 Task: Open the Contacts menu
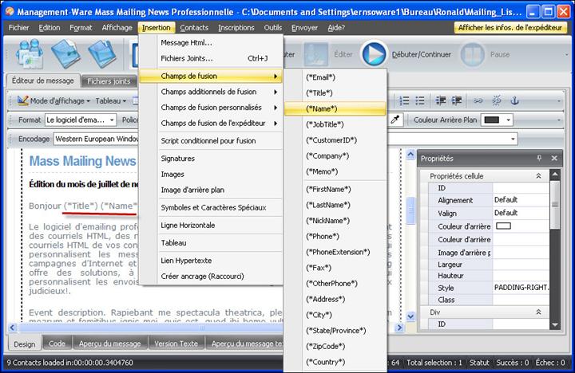(x=194, y=27)
